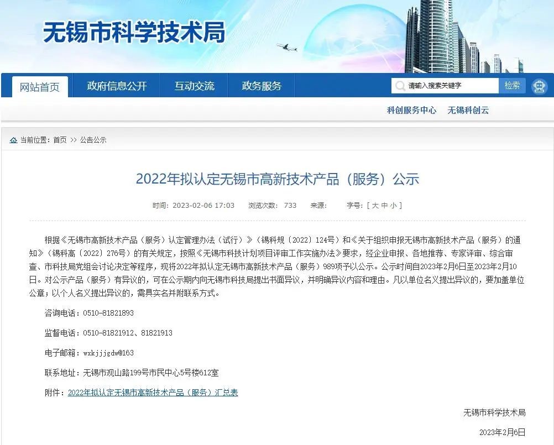Set font size to 大 (large)
This screenshot has height=445, width=554.
[375, 206]
